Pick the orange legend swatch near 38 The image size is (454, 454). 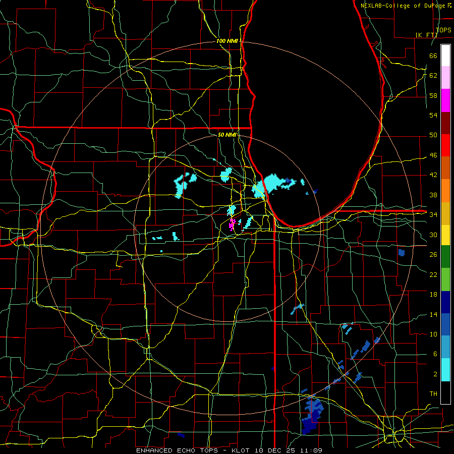[445, 190]
